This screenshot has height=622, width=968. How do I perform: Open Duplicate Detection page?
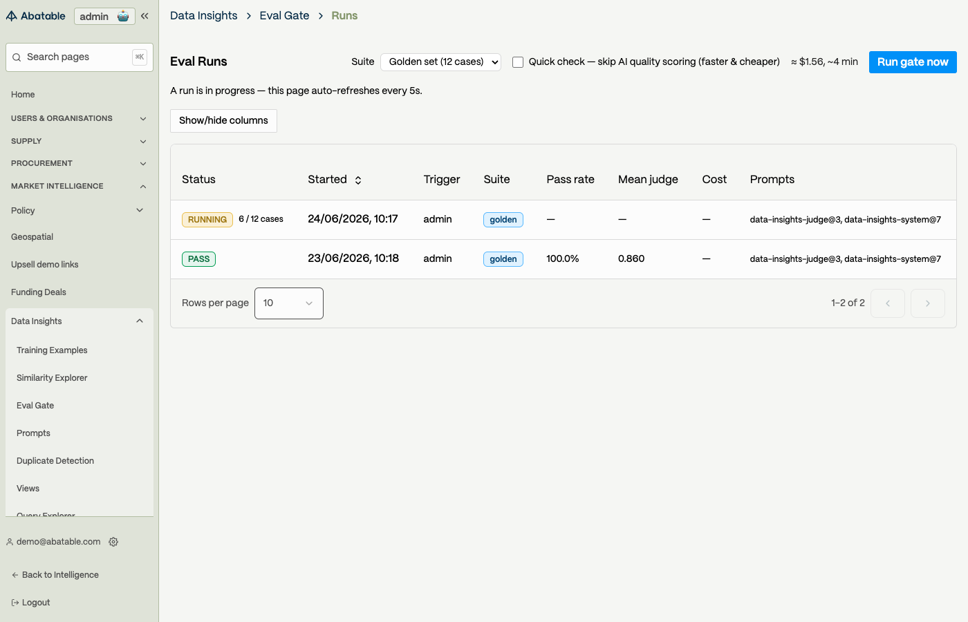coord(55,461)
